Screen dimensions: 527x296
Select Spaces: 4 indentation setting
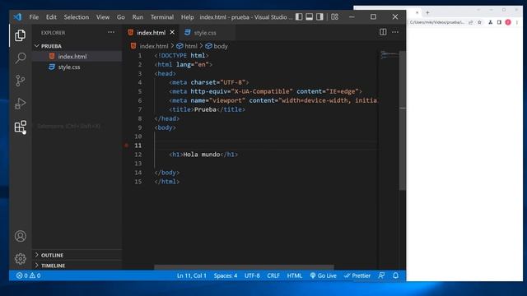pyautogui.click(x=226, y=275)
